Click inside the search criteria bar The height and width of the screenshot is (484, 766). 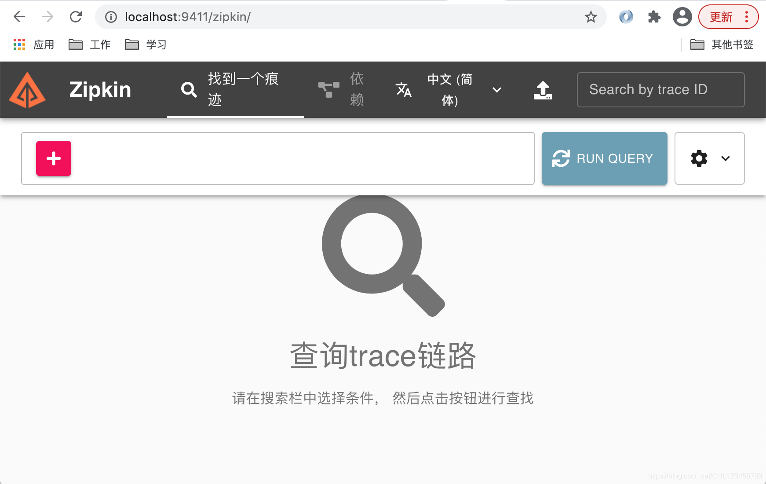click(x=278, y=158)
